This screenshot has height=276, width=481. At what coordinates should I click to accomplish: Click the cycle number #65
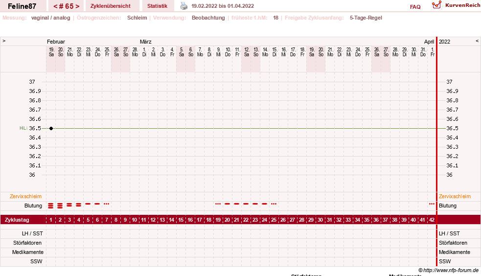coord(66,6)
